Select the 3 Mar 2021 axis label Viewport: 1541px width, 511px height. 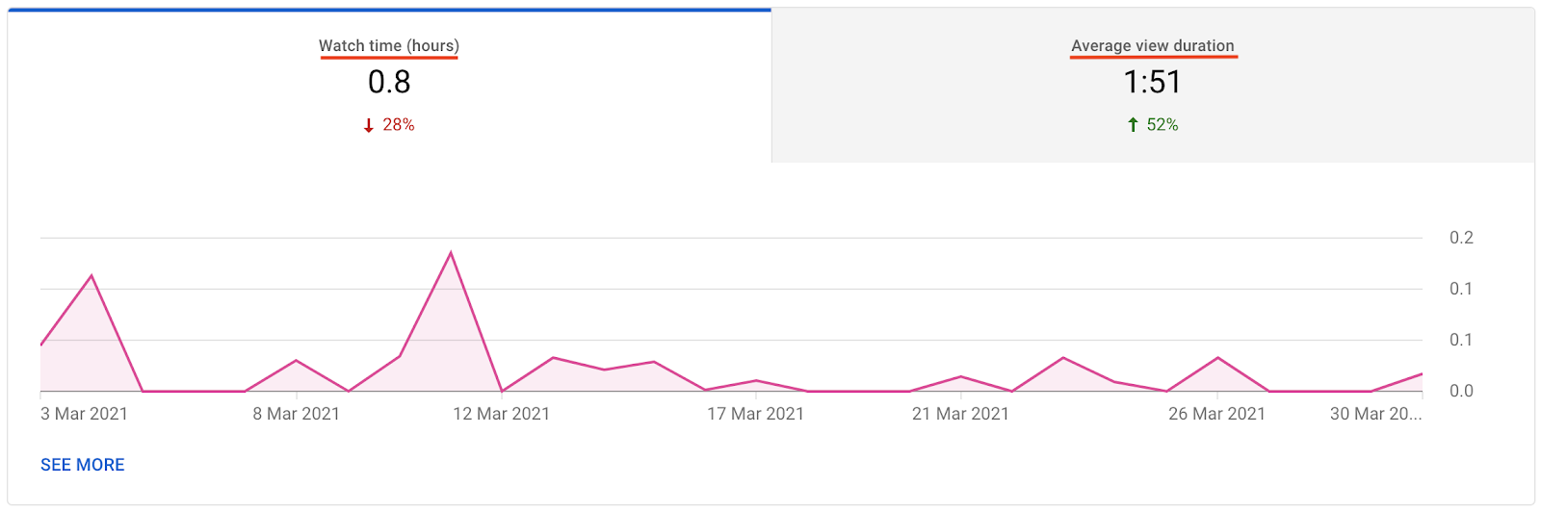[84, 414]
